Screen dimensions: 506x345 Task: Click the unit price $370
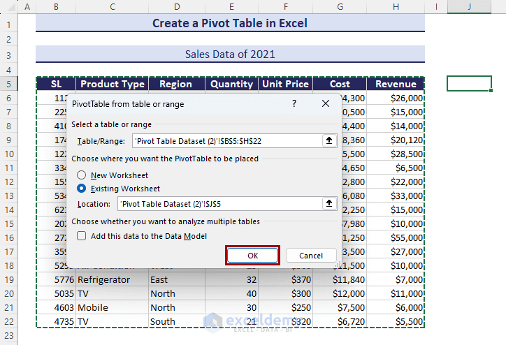pos(286,279)
